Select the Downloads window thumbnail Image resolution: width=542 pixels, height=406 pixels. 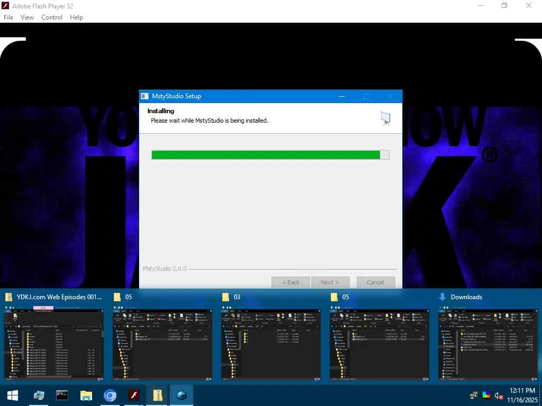pos(488,343)
